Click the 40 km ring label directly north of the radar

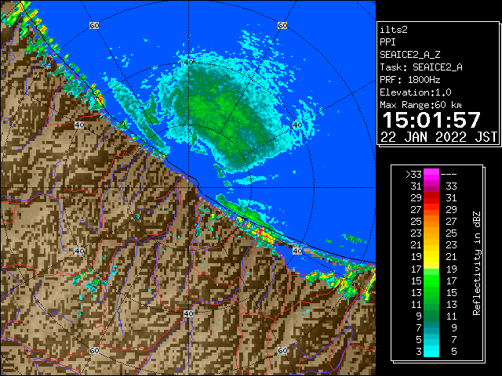click(189, 63)
